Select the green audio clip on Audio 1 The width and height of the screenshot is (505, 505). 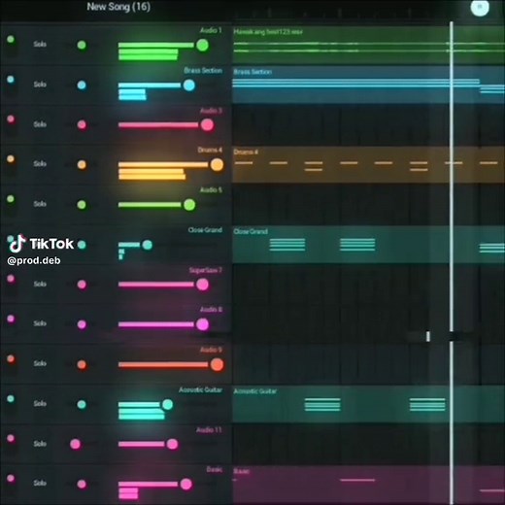(368, 46)
